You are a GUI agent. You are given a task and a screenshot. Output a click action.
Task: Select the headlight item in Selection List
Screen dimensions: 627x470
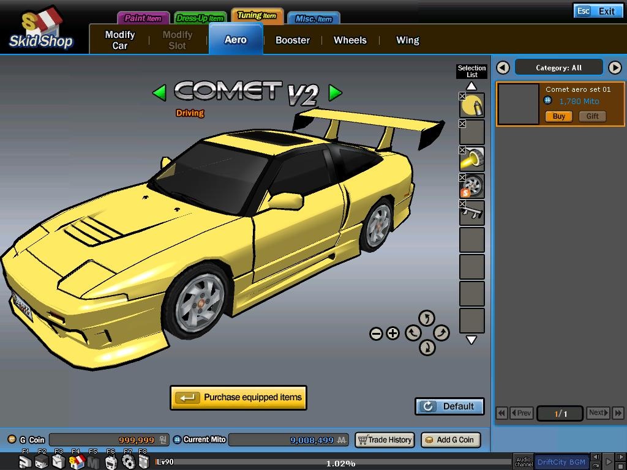472,160
